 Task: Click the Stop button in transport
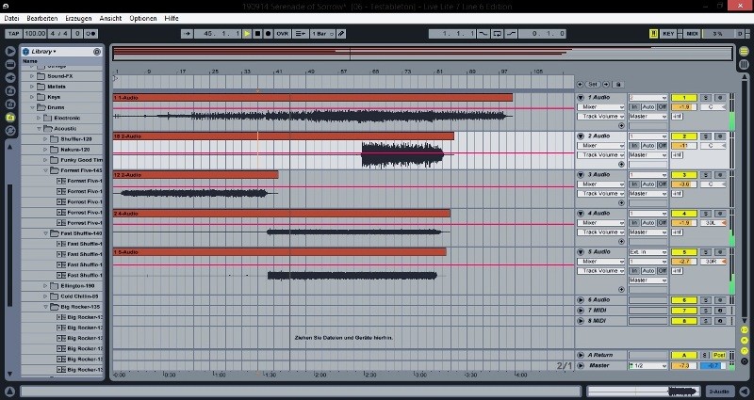click(257, 34)
